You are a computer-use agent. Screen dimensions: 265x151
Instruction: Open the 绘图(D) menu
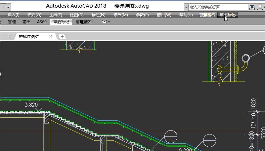[x=77, y=15]
